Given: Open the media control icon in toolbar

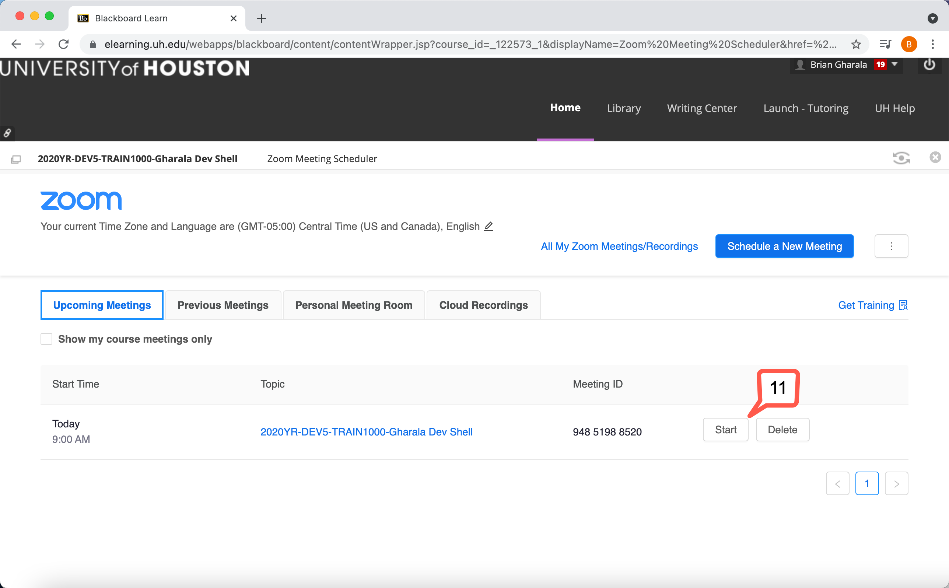Looking at the screenshot, I should click(885, 44).
